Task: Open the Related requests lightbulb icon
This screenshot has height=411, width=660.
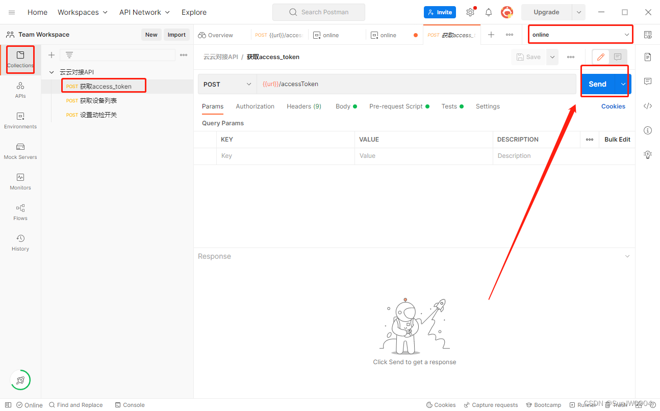Action: [x=648, y=154]
